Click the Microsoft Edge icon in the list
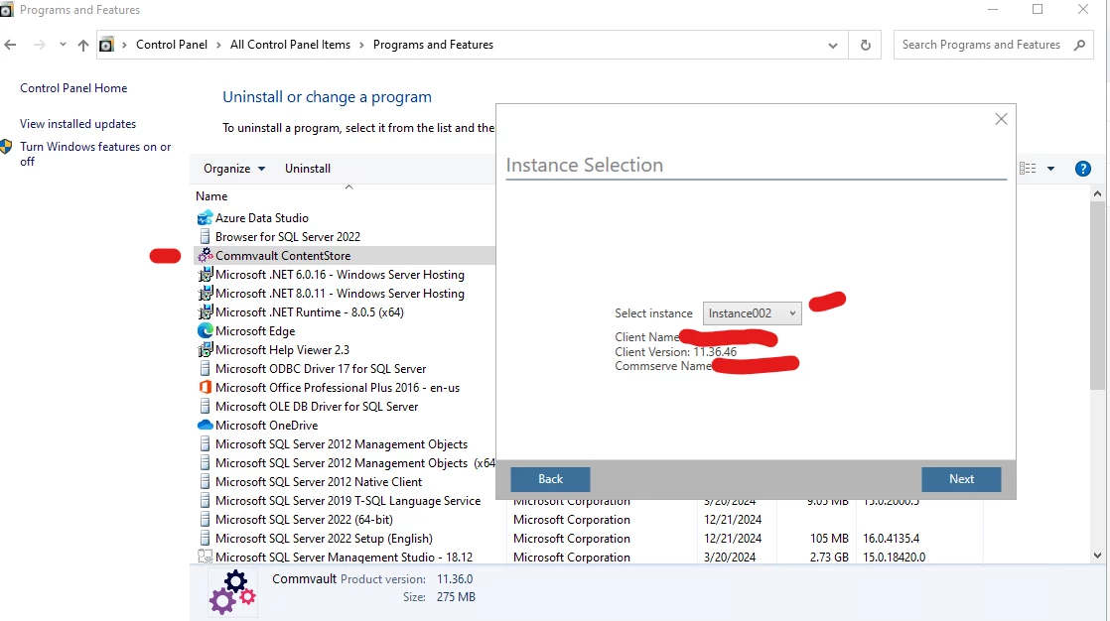Viewport: 1110px width, 621px height. pyautogui.click(x=205, y=331)
